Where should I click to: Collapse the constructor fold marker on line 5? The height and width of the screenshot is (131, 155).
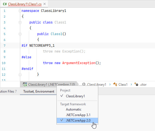tap(20, 34)
